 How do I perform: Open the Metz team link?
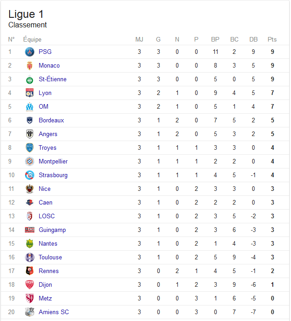point(45,299)
